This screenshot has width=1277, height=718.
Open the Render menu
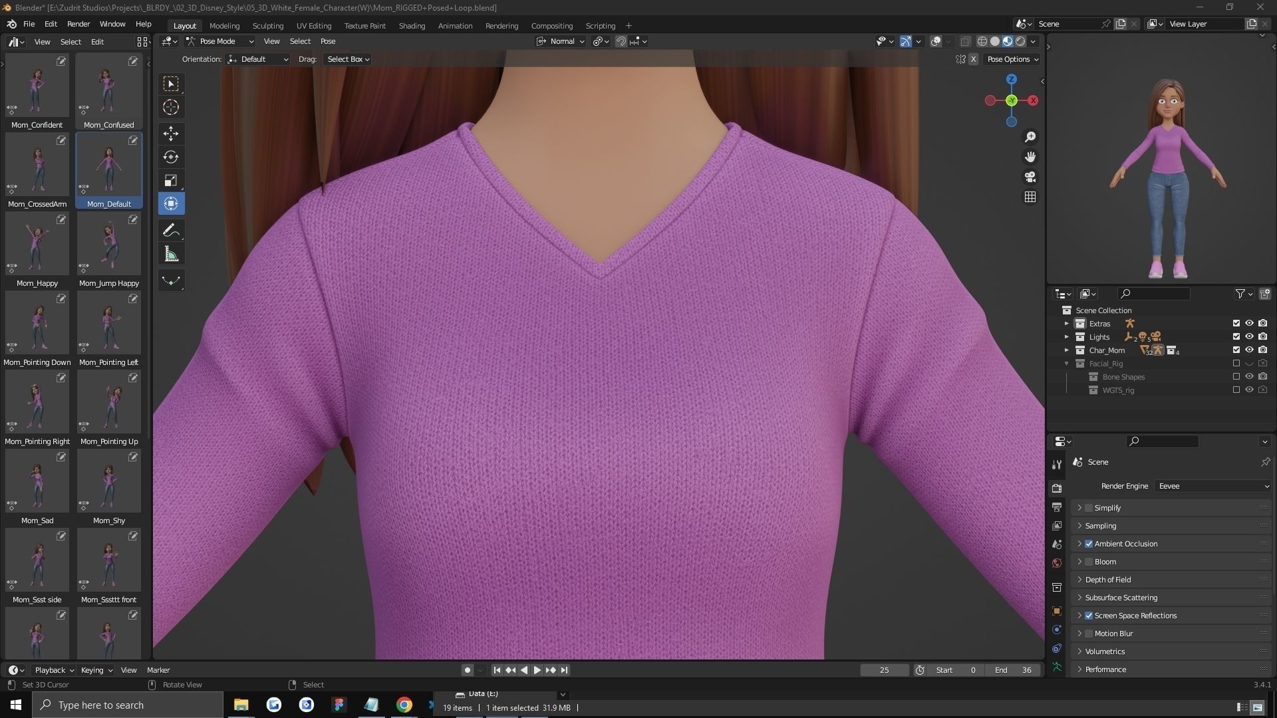pyautogui.click(x=78, y=24)
